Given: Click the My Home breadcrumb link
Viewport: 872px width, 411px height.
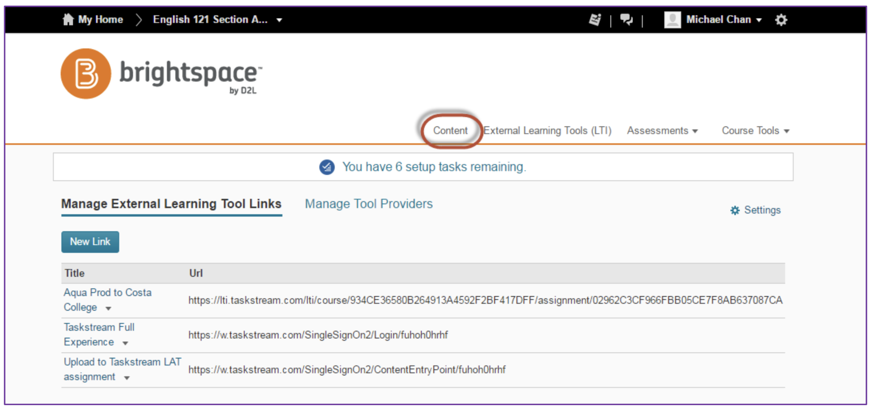Looking at the screenshot, I should [100, 19].
